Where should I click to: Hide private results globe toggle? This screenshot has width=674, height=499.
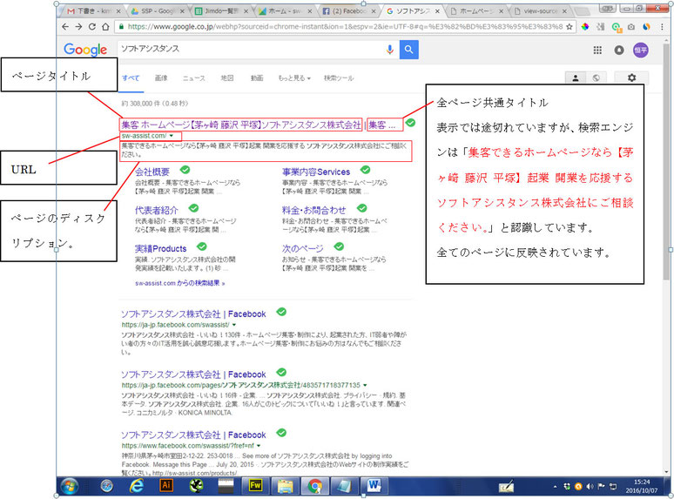596,78
